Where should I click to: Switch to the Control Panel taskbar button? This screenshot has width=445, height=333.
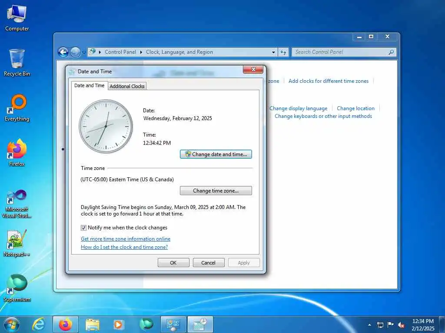pos(173,324)
